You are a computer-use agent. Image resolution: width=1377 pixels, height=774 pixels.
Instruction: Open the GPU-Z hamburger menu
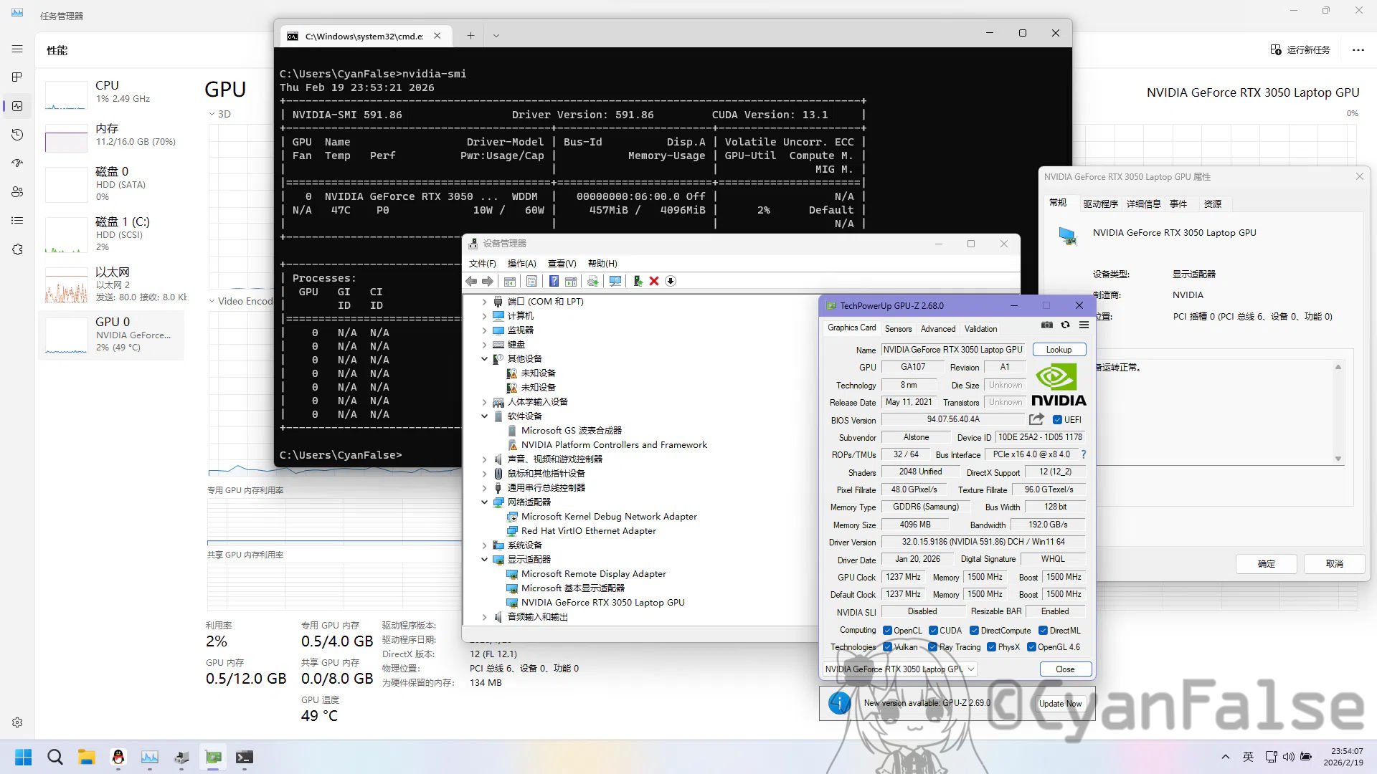[x=1084, y=325]
